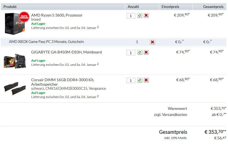Click bold Gesamtpreis label at bottom
Image resolution: width=228 pixels, height=144 pixels.
(x=173, y=132)
